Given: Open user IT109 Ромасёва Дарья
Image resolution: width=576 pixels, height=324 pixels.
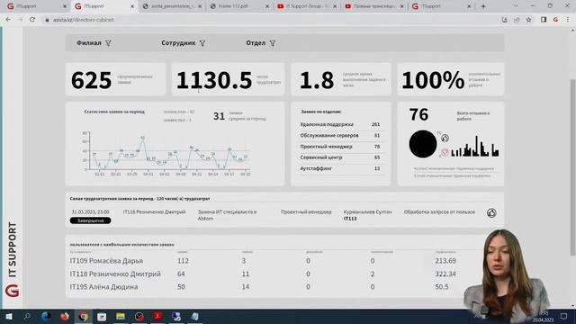Looking at the screenshot, I should click(x=106, y=261).
